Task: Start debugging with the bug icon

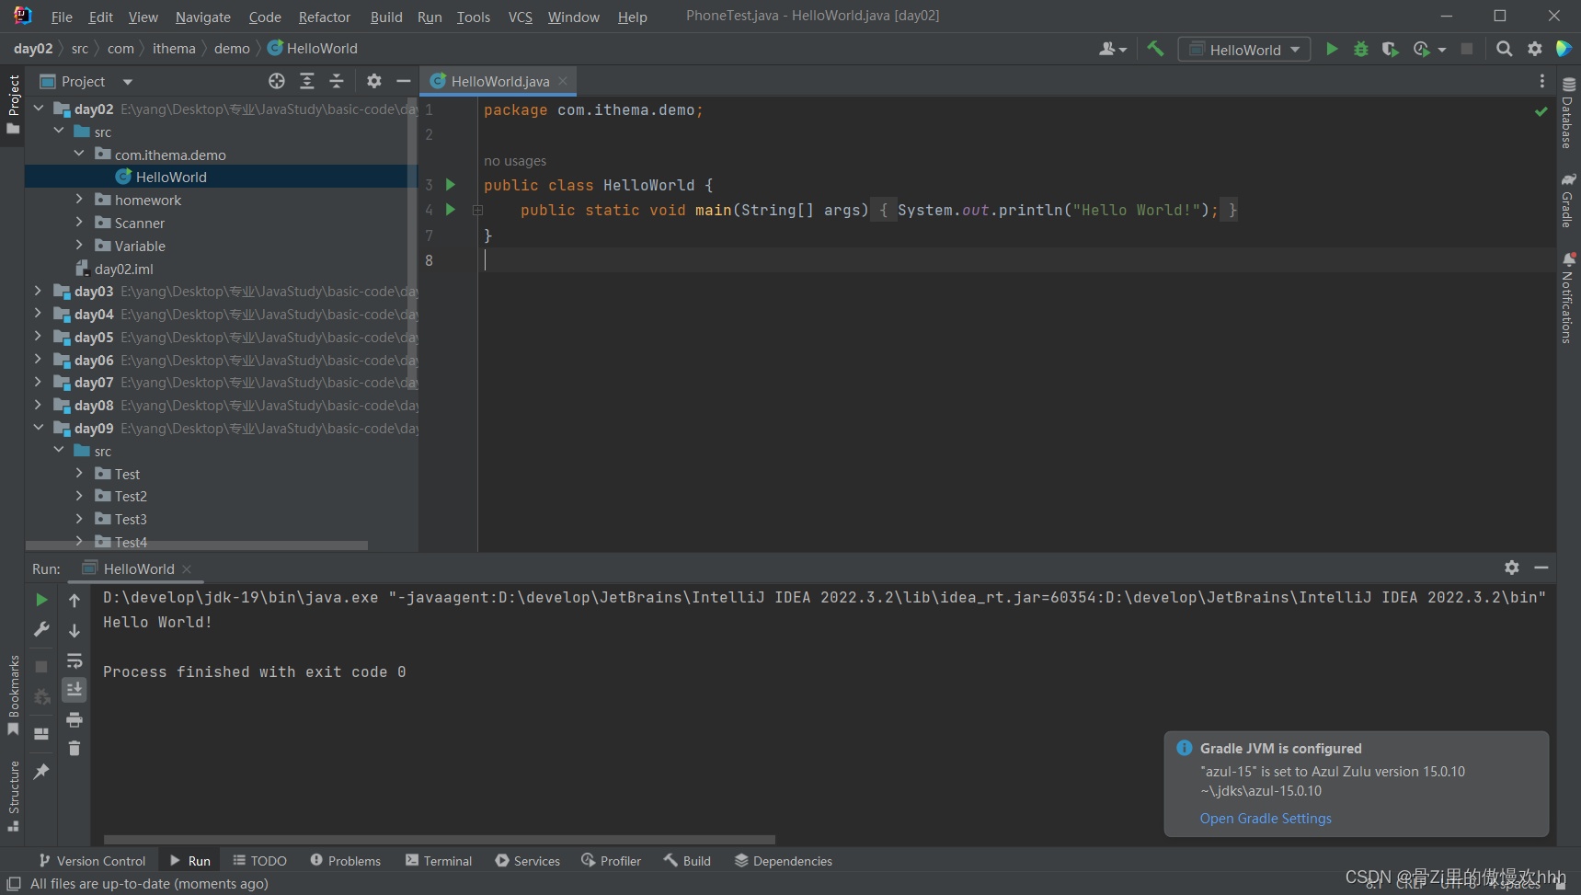Action: 1361,49
